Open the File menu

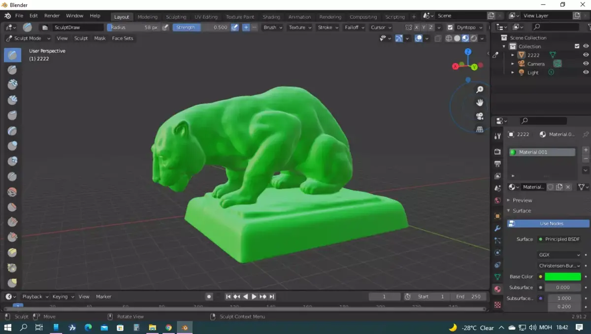(x=19, y=16)
